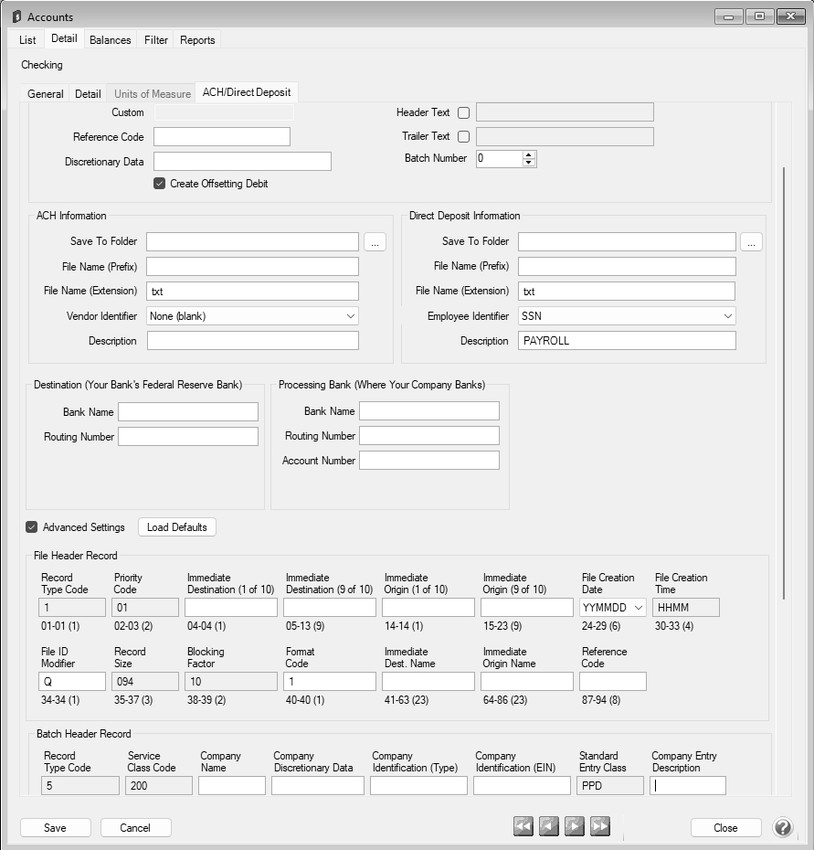Click the Processing Bank Name field
Screen dimensions: 814x850
[x=429, y=411]
